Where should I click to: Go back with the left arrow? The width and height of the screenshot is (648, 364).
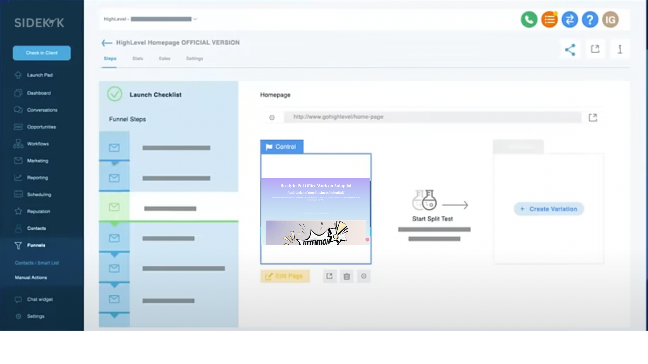[107, 43]
